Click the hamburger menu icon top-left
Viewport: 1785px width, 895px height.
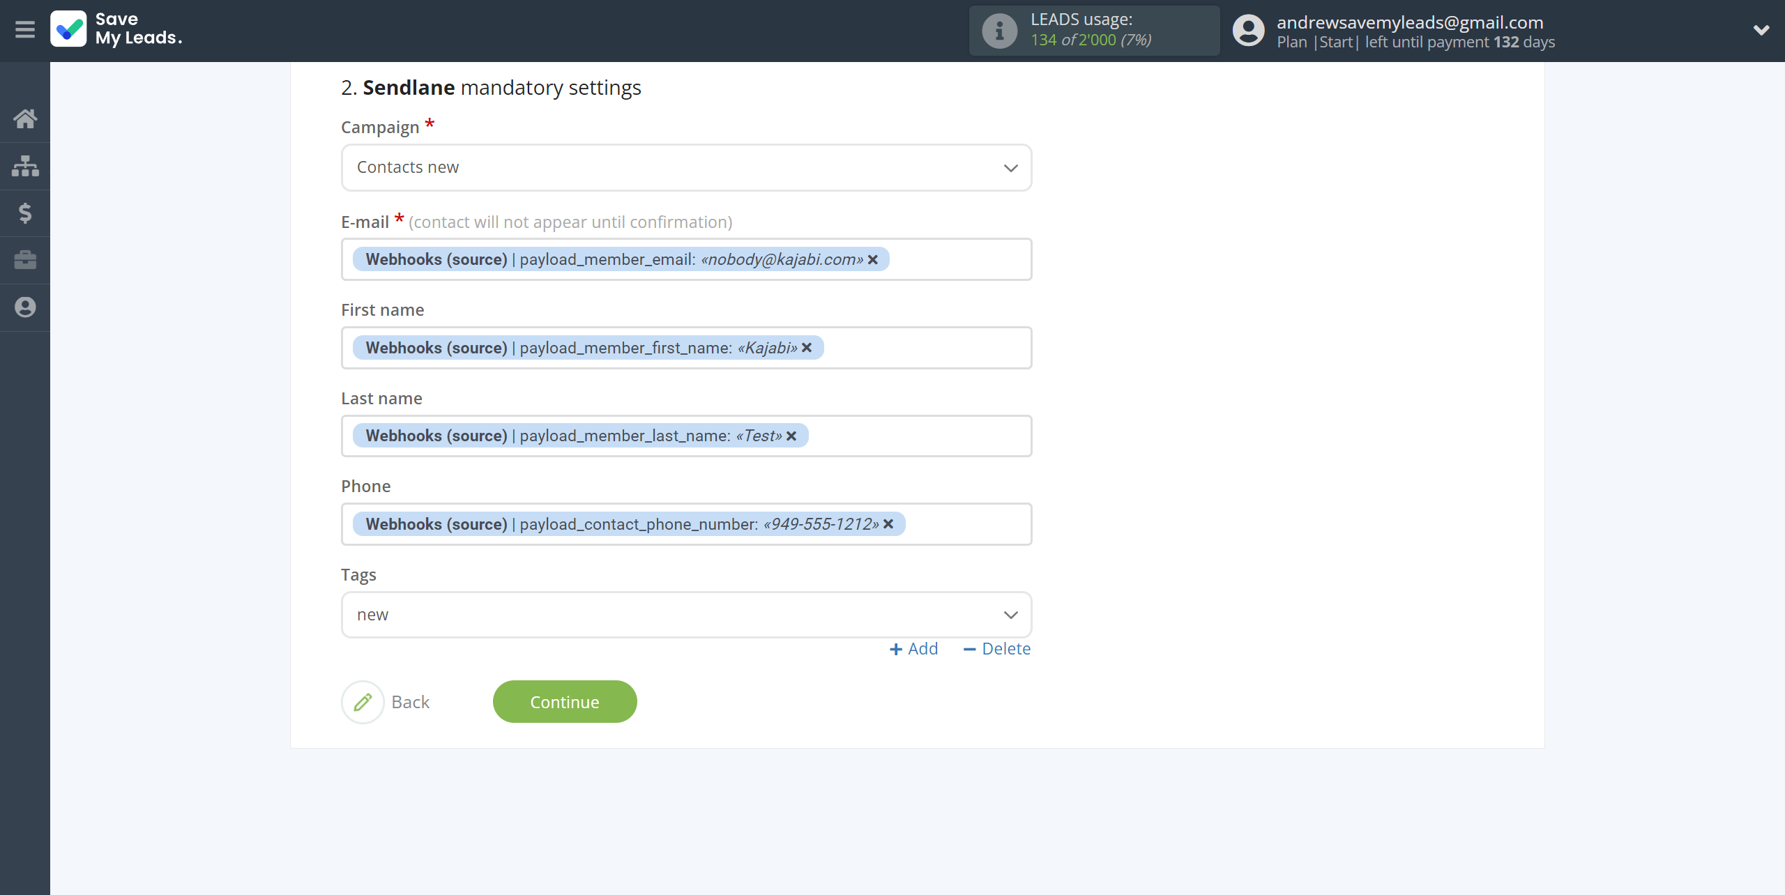click(x=25, y=30)
